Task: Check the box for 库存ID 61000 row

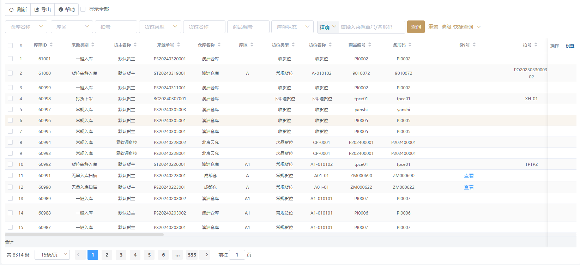Action: point(10,73)
